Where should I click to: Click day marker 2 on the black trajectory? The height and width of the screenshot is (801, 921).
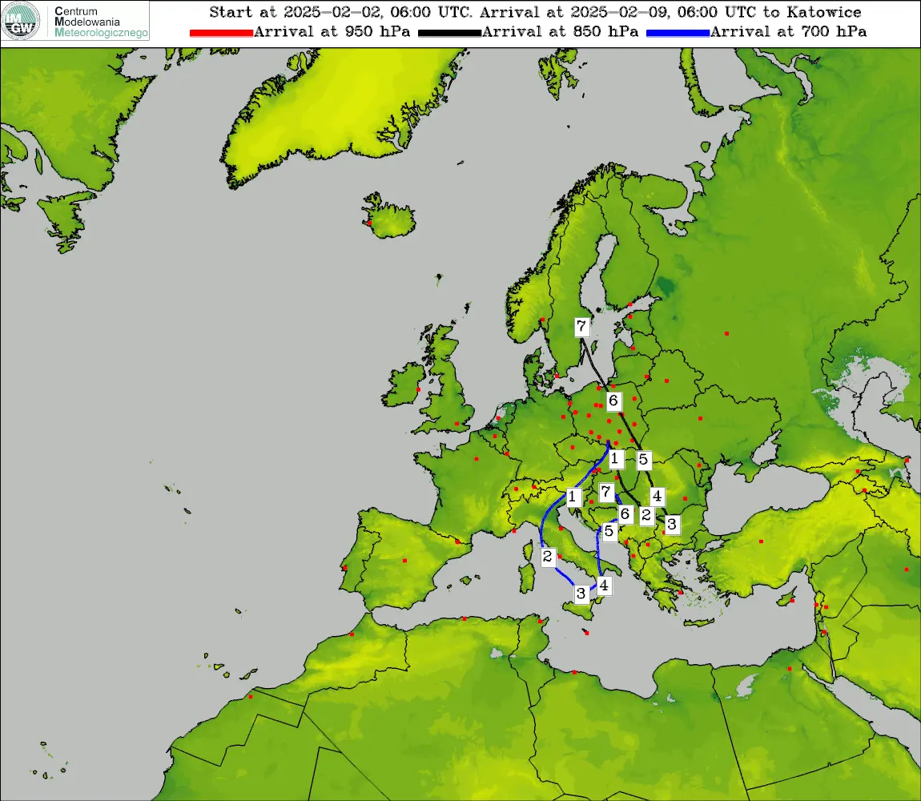point(646,516)
